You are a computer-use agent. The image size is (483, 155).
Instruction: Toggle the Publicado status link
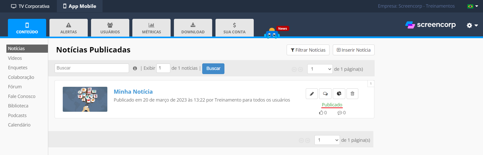click(332, 105)
